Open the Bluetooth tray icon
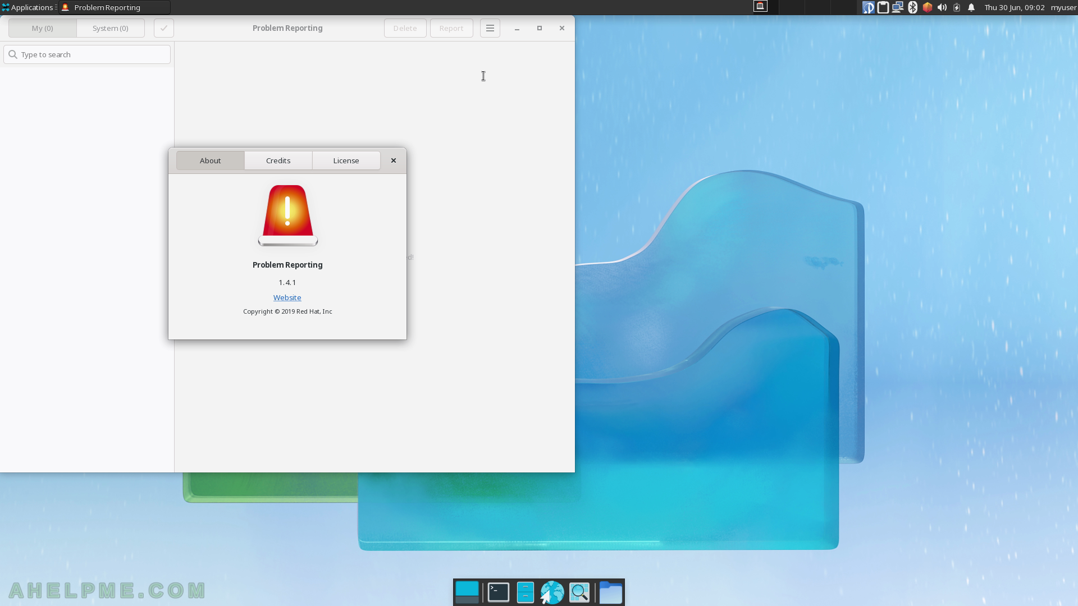Image resolution: width=1078 pixels, height=606 pixels. click(x=912, y=7)
